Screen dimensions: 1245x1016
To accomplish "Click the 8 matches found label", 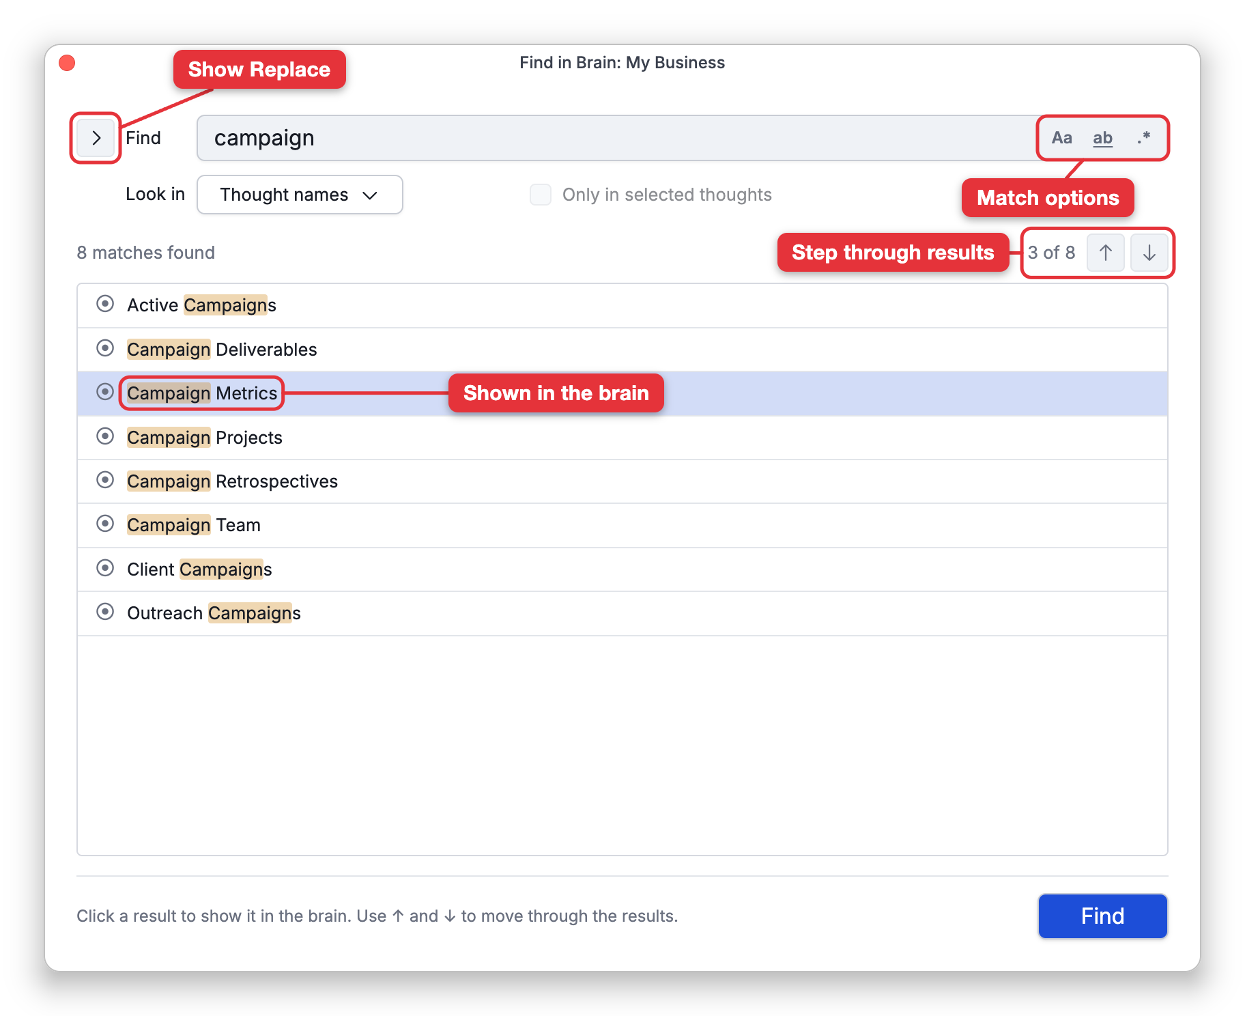I will pos(145,253).
